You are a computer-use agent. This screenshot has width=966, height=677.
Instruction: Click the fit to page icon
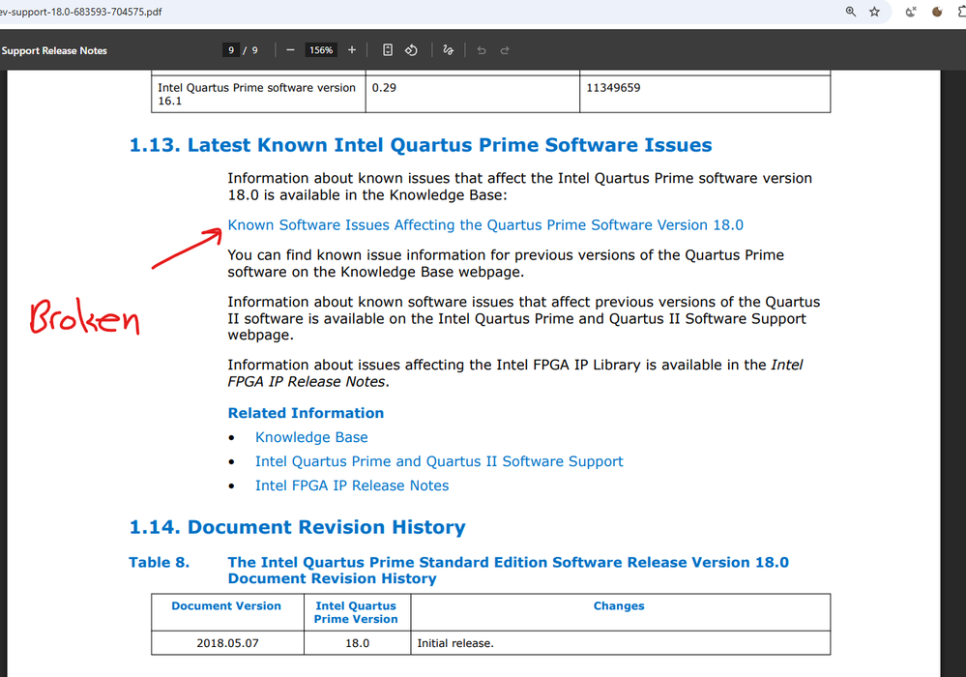(x=388, y=50)
